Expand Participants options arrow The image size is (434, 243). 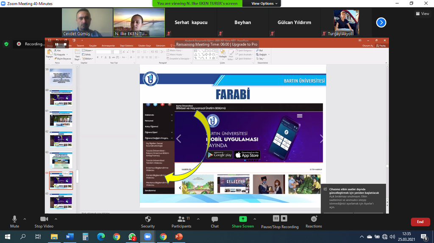coord(198,219)
